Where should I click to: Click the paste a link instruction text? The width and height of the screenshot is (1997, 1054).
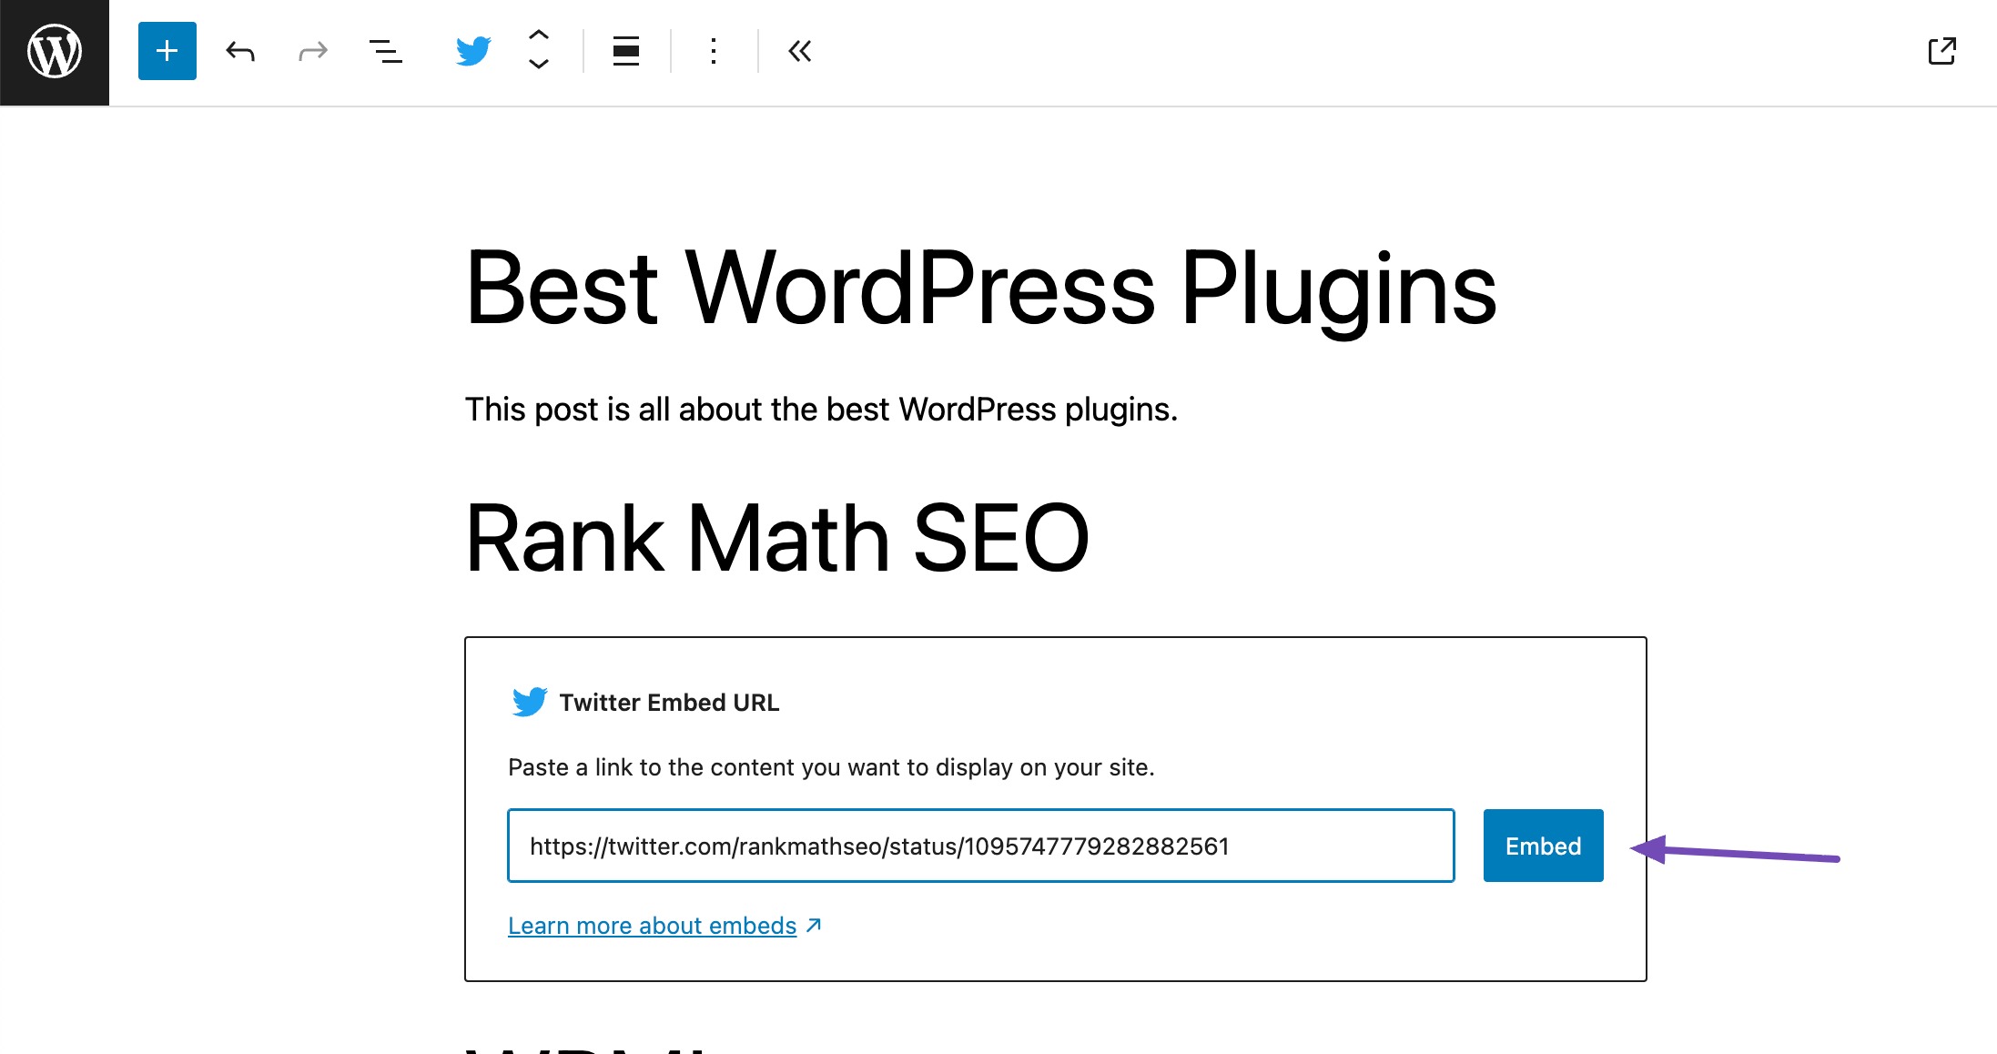coord(831,767)
